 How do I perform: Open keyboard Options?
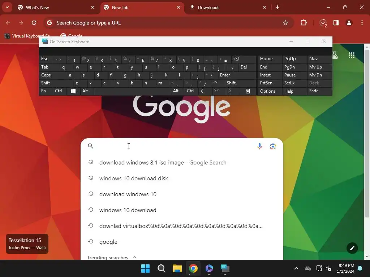tap(270, 91)
